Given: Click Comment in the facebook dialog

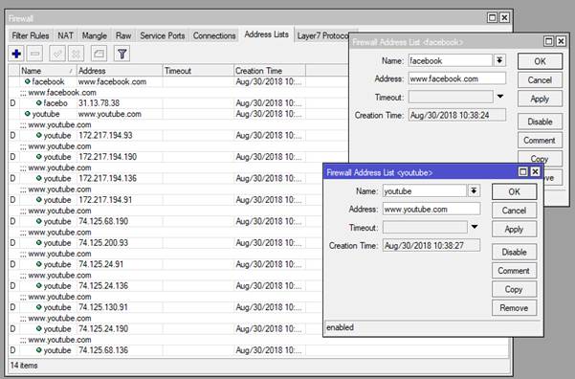Looking at the screenshot, I should point(540,140).
